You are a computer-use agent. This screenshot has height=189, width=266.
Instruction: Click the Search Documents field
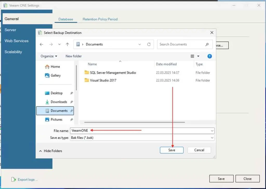(x=185, y=44)
